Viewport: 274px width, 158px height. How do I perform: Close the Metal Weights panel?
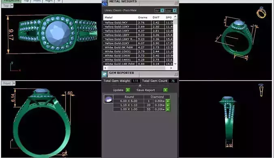(176, 2)
